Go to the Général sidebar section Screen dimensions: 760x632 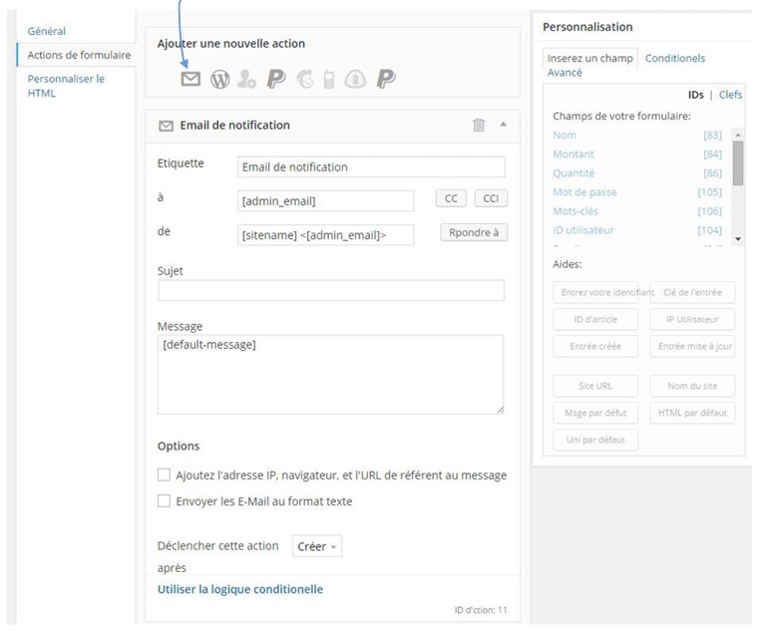(47, 31)
